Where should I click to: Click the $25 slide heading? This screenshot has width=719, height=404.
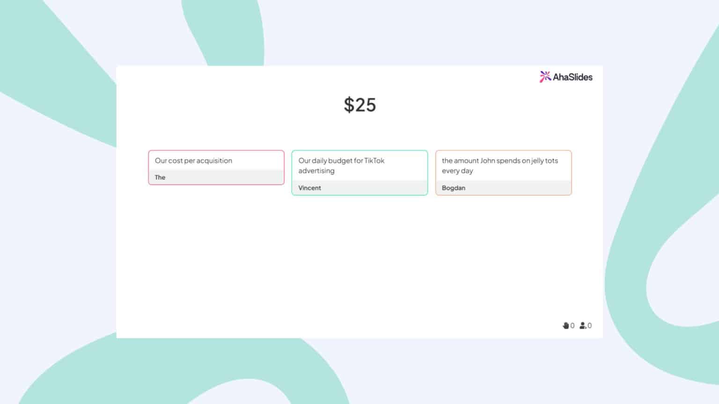coord(359,105)
